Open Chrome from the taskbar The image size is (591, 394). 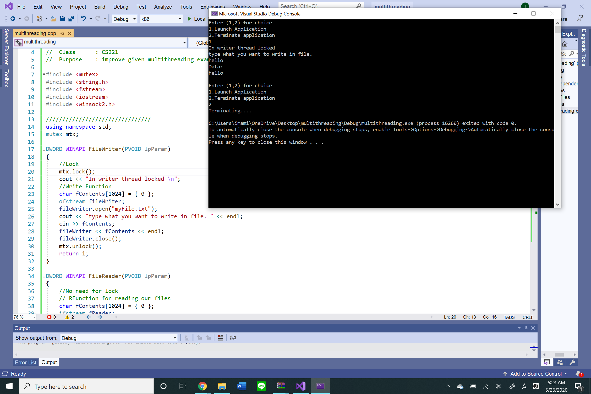pyautogui.click(x=202, y=386)
